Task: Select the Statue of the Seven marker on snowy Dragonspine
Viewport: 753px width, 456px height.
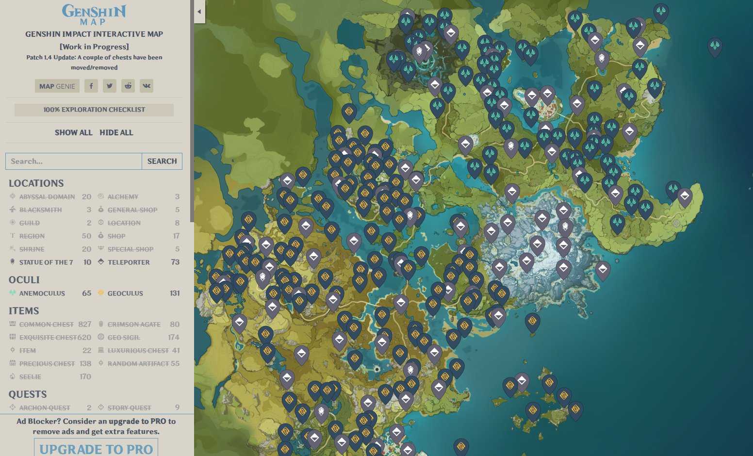Action: pos(565,227)
